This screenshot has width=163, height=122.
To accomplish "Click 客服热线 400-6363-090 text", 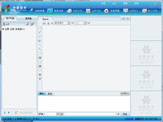I will pyautogui.click(x=146, y=119).
